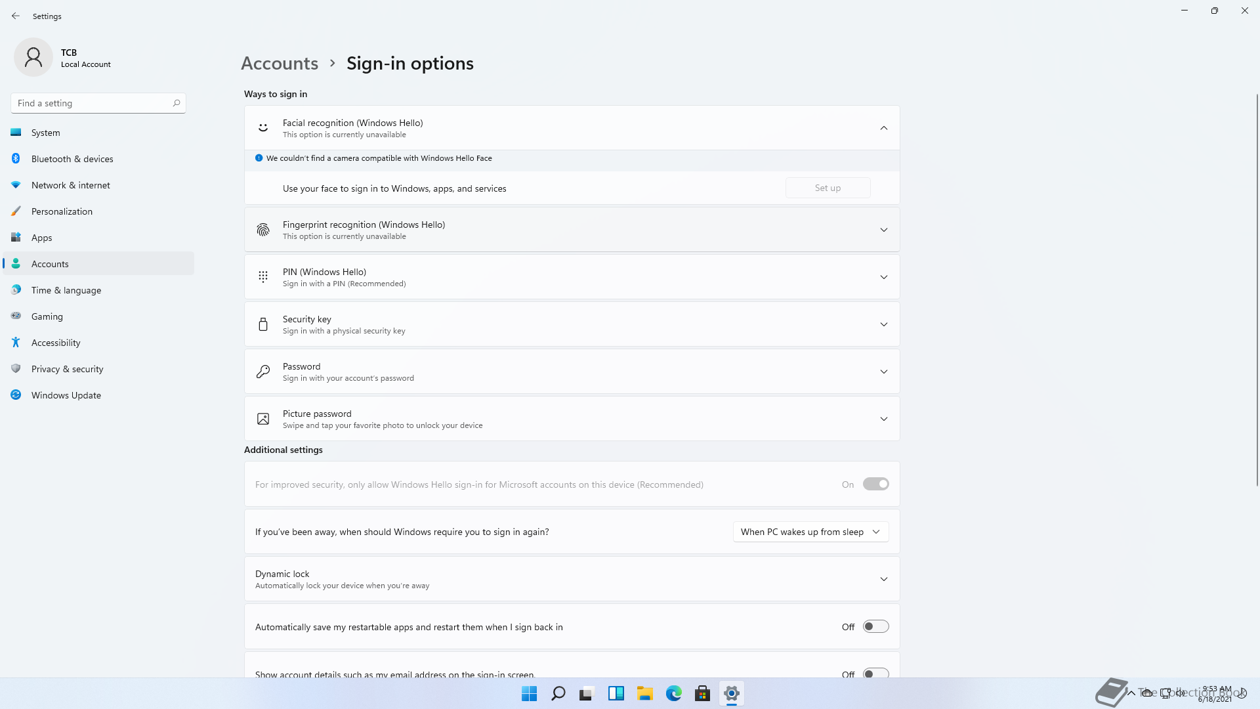This screenshot has width=1260, height=709.
Task: Open System settings category
Action: tap(98, 133)
